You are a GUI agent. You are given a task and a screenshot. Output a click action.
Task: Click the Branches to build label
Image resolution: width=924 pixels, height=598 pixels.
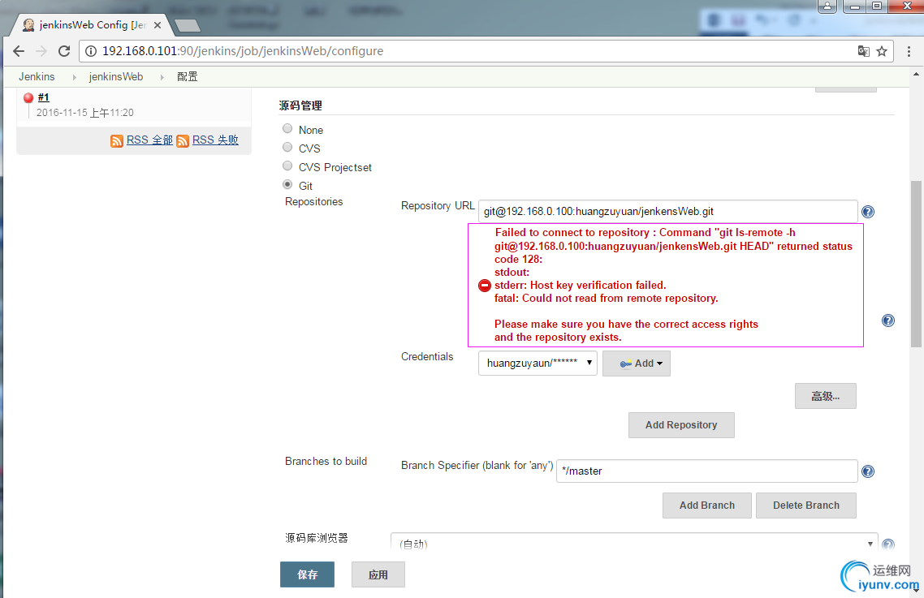(326, 462)
